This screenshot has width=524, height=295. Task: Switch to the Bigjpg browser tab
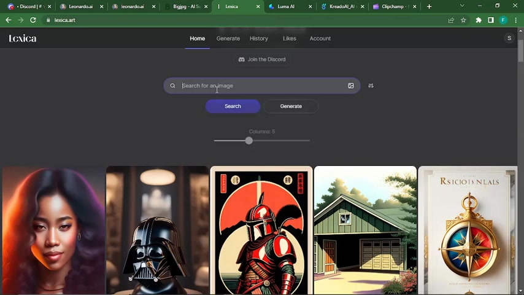[x=186, y=6]
